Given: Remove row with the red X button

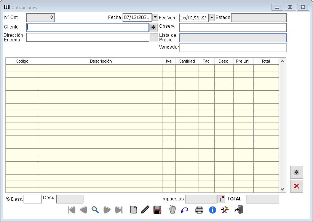Looking at the screenshot, I should point(296,186).
